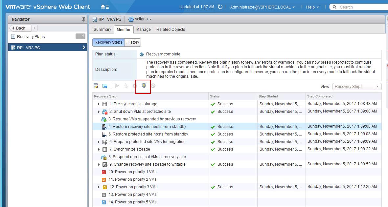Click the blue priority 5 VMs icon

pos(104,202)
